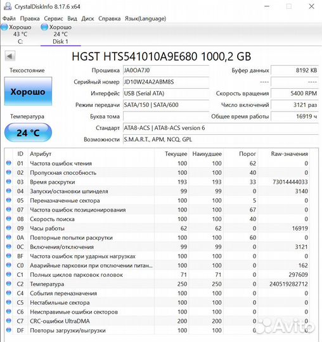The width and height of the screenshot is (322, 342).
Task: Click status orb for attribute 02
Action: click(x=9, y=172)
